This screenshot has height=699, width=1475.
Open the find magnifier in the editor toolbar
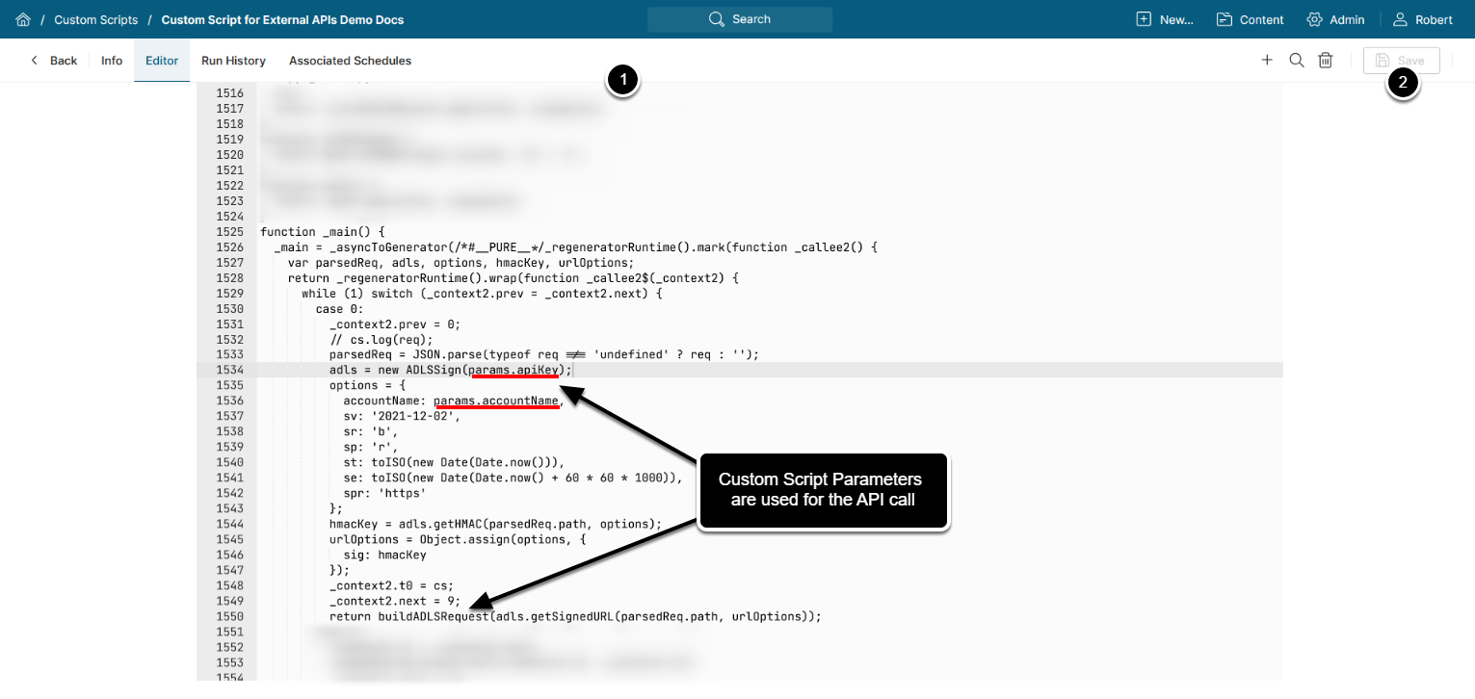[x=1297, y=61]
